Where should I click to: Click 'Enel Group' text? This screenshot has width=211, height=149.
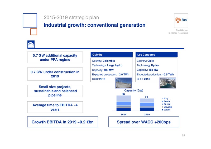182,30
